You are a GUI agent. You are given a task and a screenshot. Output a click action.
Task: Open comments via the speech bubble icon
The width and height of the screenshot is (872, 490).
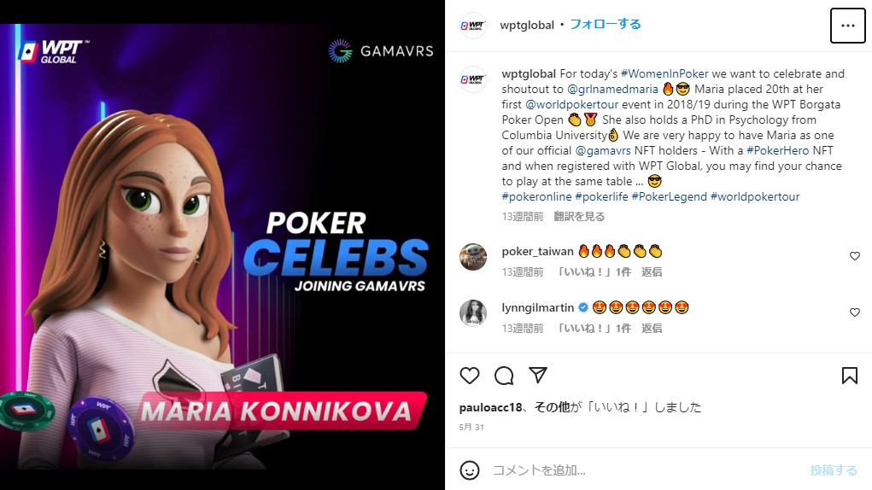504,376
